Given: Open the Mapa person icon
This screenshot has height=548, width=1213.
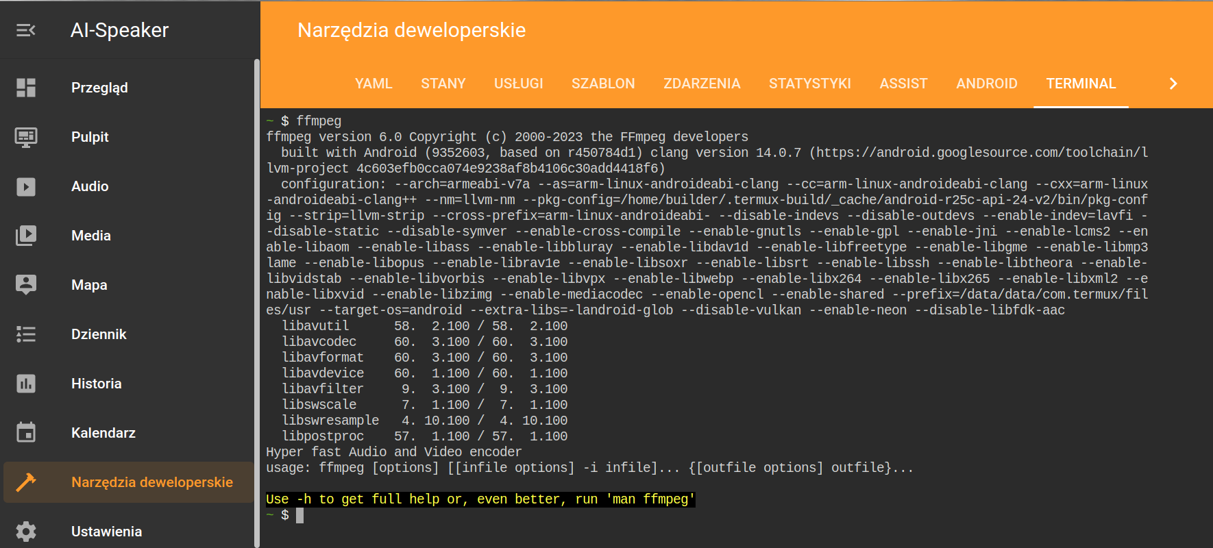Looking at the screenshot, I should point(26,285).
